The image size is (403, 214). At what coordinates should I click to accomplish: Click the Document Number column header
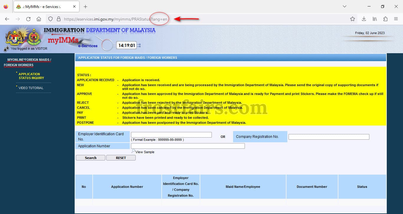pos(312,187)
